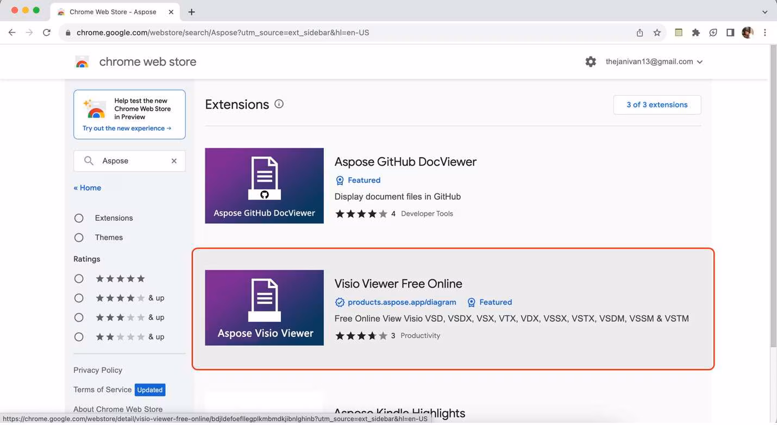Click the Updated badge beside Terms of Service
Screen dimensions: 777x425
coord(150,390)
